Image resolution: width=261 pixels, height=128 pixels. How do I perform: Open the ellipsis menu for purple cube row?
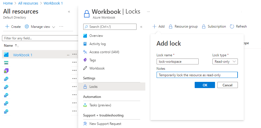(x=74, y=70)
